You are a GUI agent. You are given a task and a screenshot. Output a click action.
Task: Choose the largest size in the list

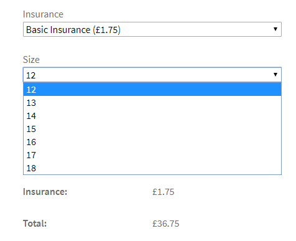[152, 168]
